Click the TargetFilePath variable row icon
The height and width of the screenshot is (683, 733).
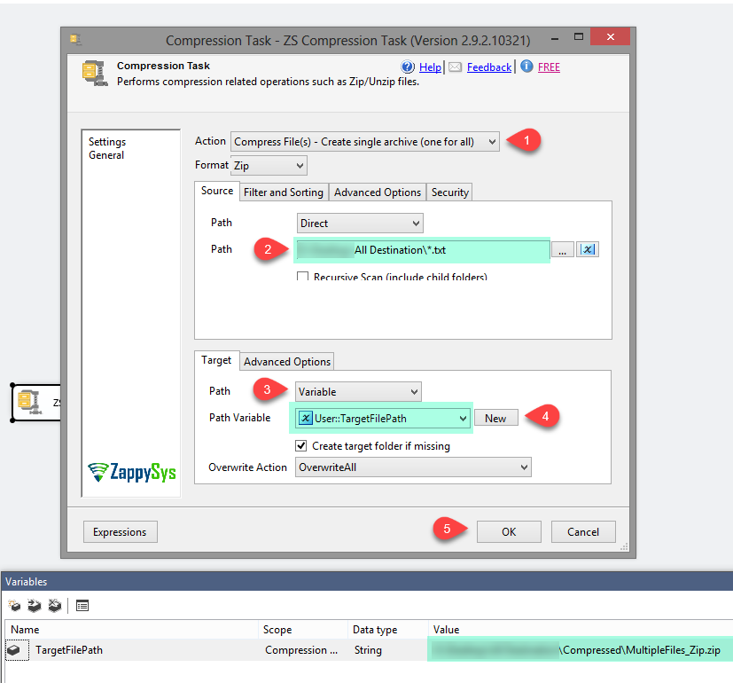pos(13,650)
